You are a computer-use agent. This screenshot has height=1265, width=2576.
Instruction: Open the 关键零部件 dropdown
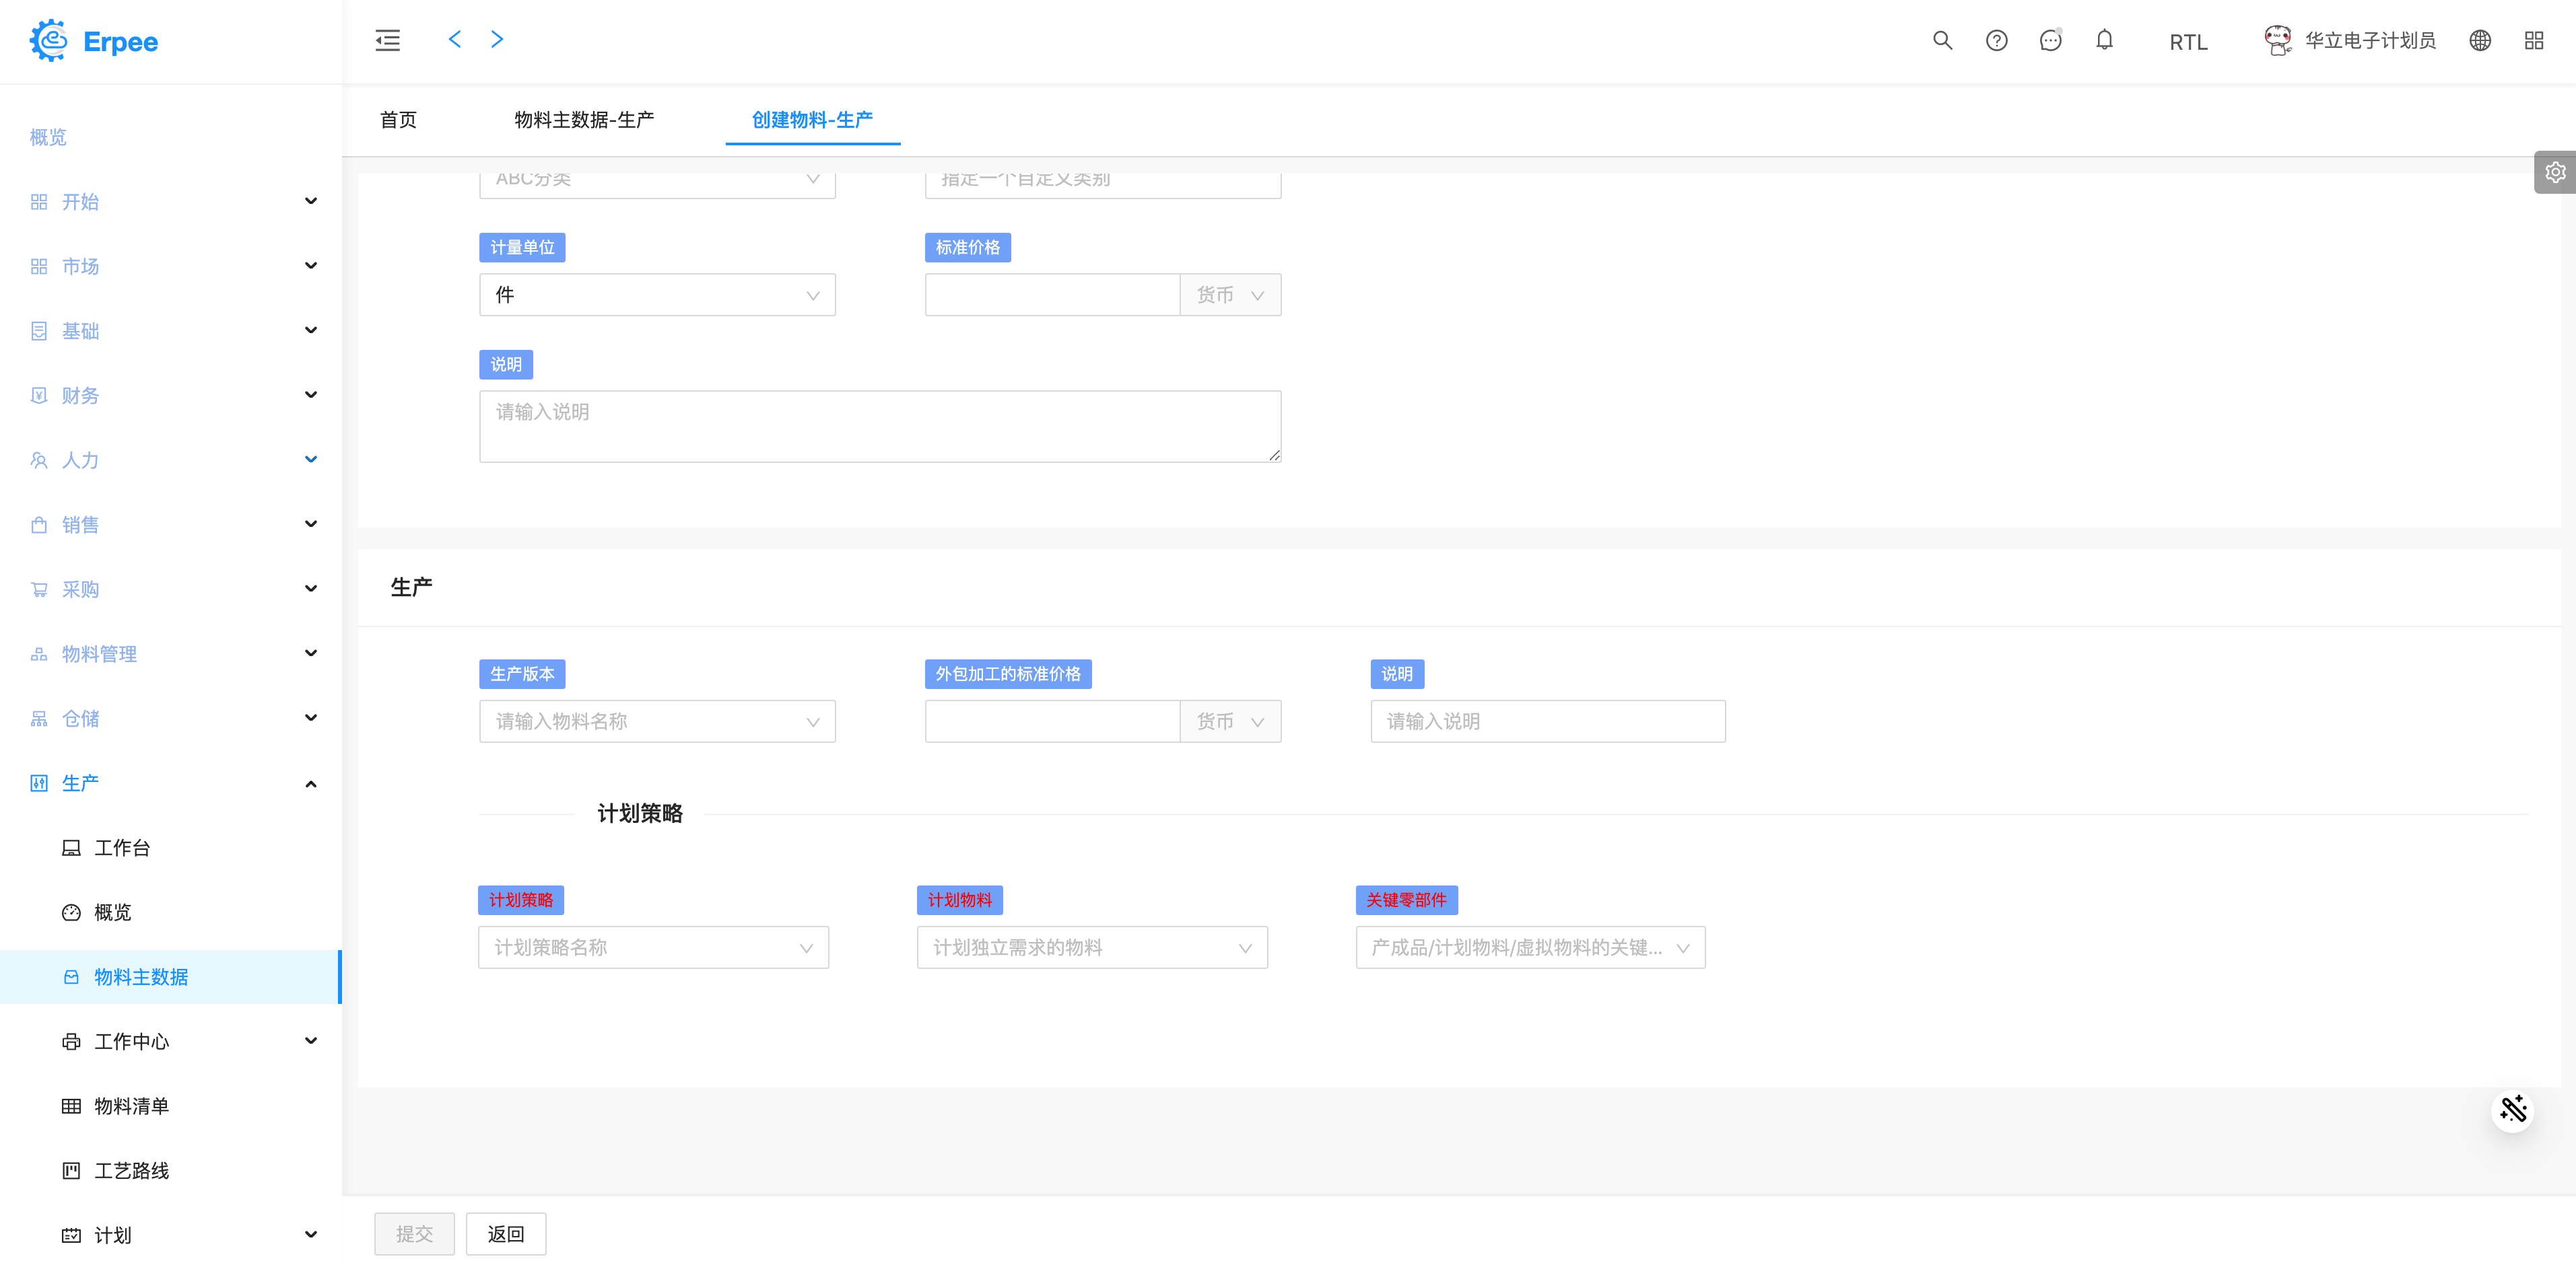coord(1530,947)
